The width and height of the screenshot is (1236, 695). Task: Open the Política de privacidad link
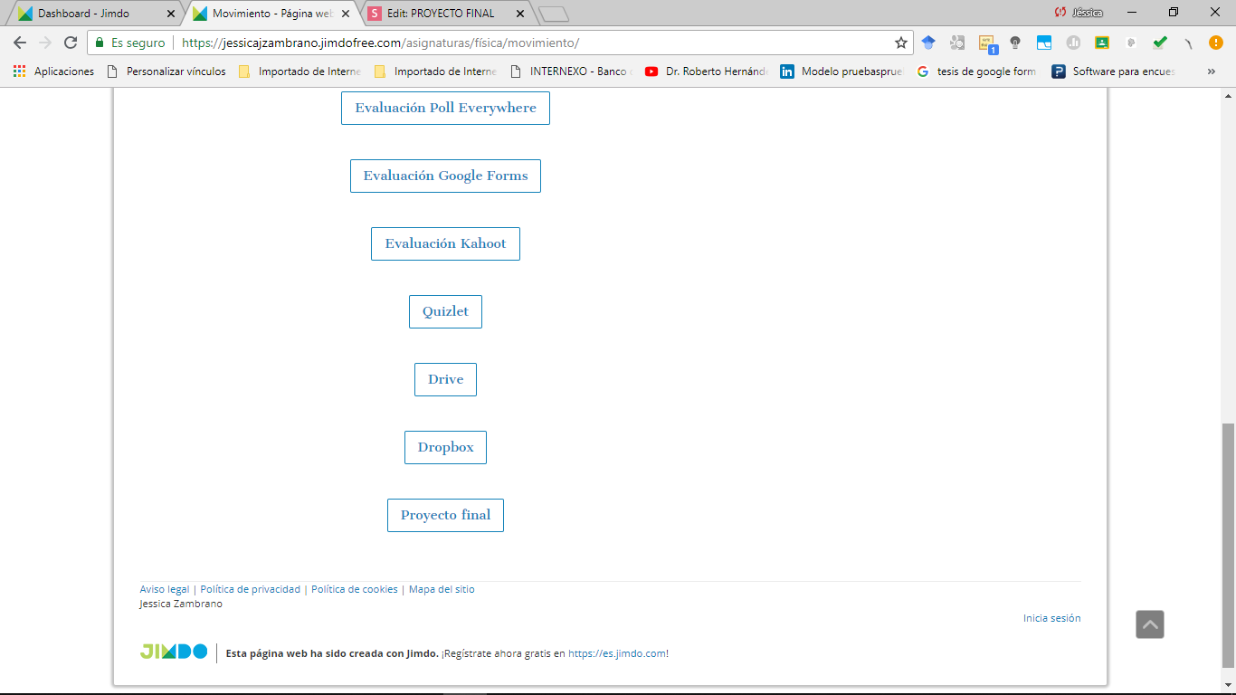[x=251, y=589]
